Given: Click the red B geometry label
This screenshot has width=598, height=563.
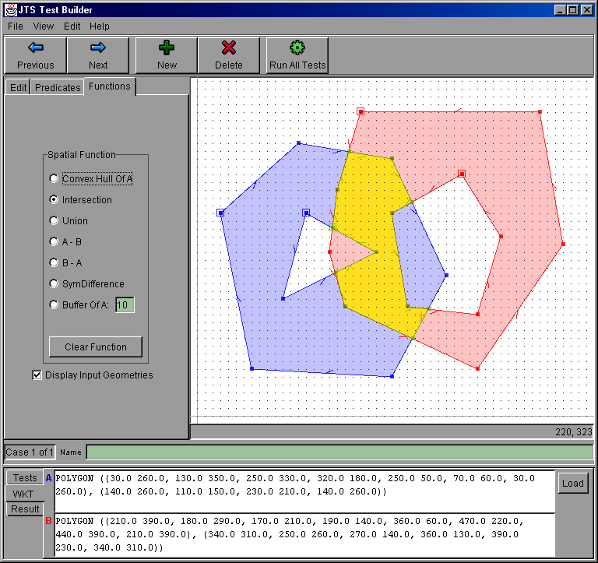Looking at the screenshot, I should click(x=48, y=521).
